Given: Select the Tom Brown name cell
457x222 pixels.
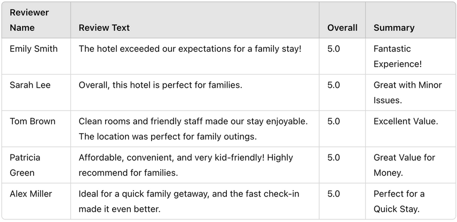Looking at the screenshot, I should pos(36,129).
